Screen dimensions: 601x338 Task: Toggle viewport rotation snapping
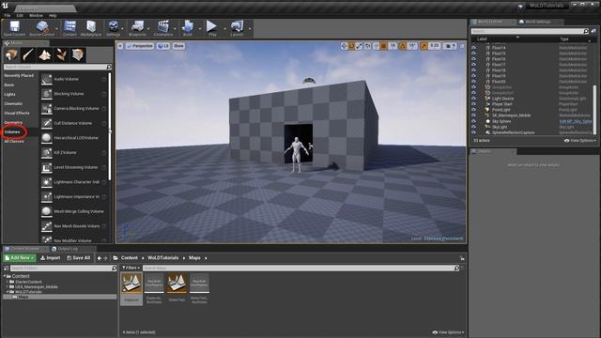pos(403,46)
